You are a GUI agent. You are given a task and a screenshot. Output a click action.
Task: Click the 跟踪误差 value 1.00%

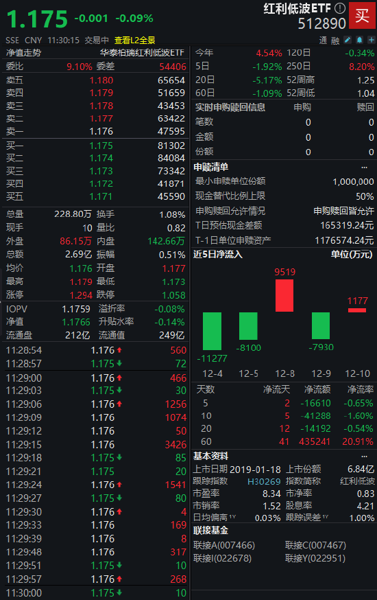(362, 518)
